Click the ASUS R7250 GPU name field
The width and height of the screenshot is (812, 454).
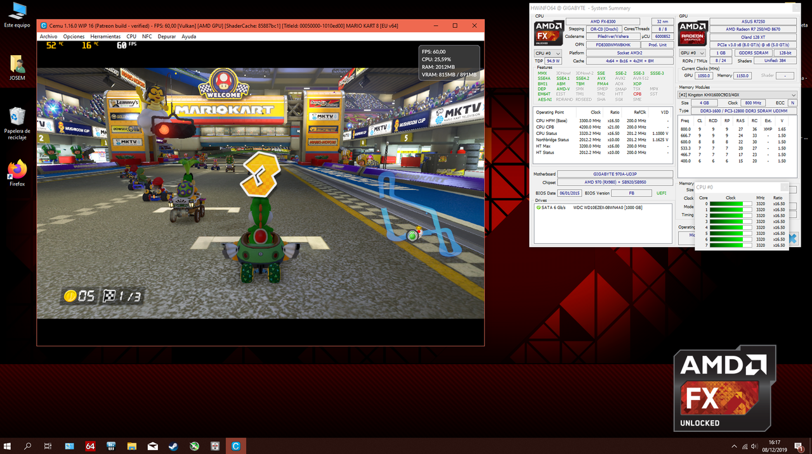click(x=754, y=21)
